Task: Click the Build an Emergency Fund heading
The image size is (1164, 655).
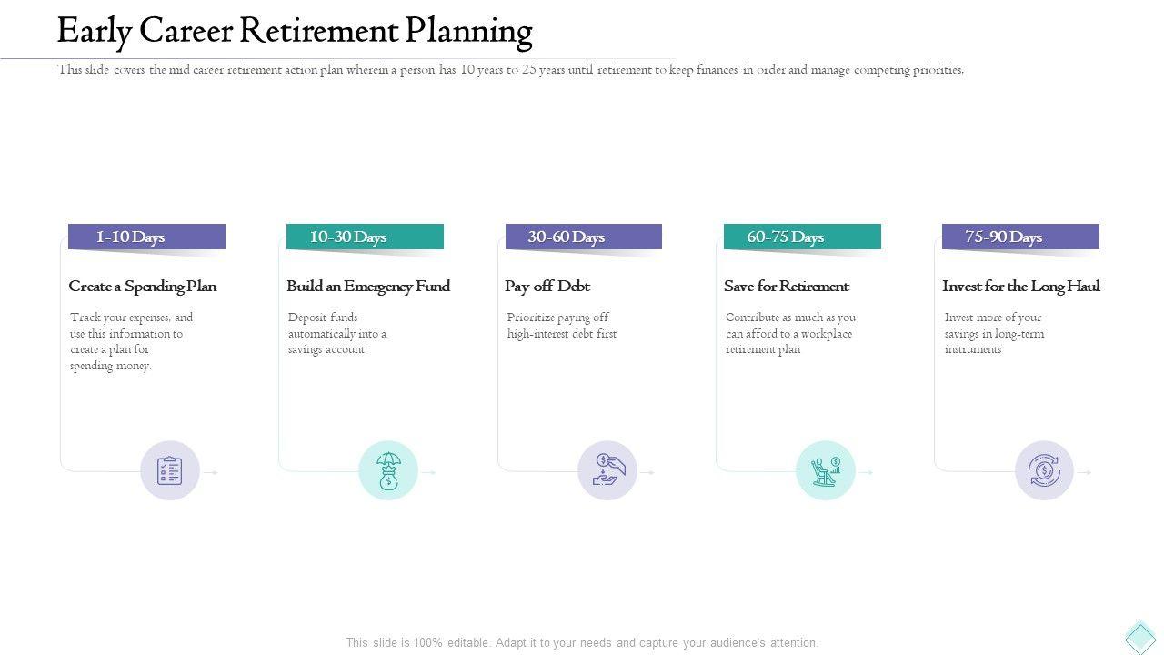Action: tap(368, 287)
